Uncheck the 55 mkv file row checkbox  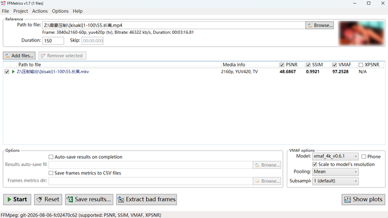[7, 71]
